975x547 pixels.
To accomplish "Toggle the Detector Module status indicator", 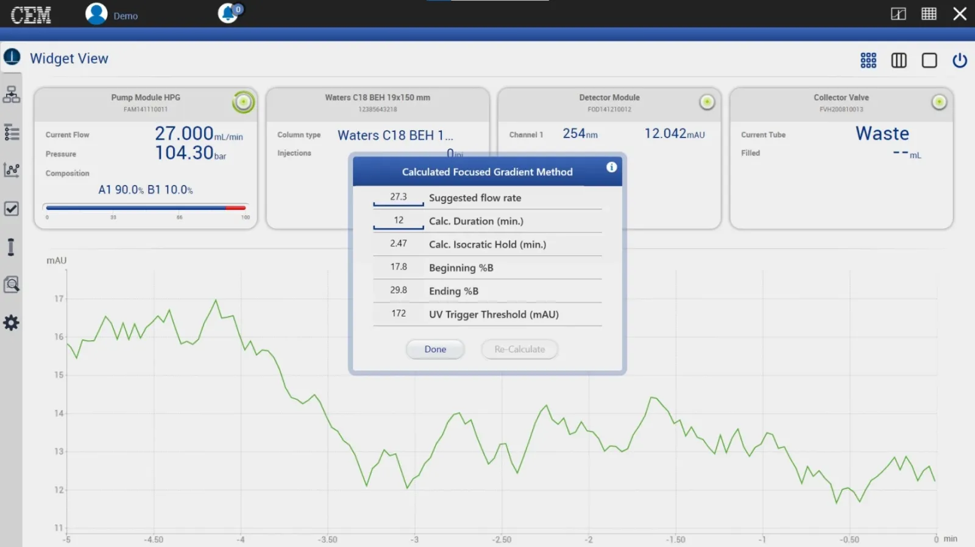I will pos(707,102).
